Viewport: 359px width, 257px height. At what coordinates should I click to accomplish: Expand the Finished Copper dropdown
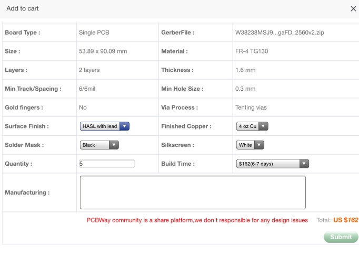click(x=252, y=126)
